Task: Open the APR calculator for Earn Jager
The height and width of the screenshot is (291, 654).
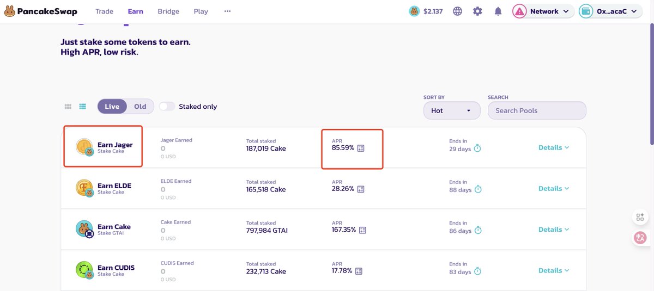Action: [x=361, y=148]
